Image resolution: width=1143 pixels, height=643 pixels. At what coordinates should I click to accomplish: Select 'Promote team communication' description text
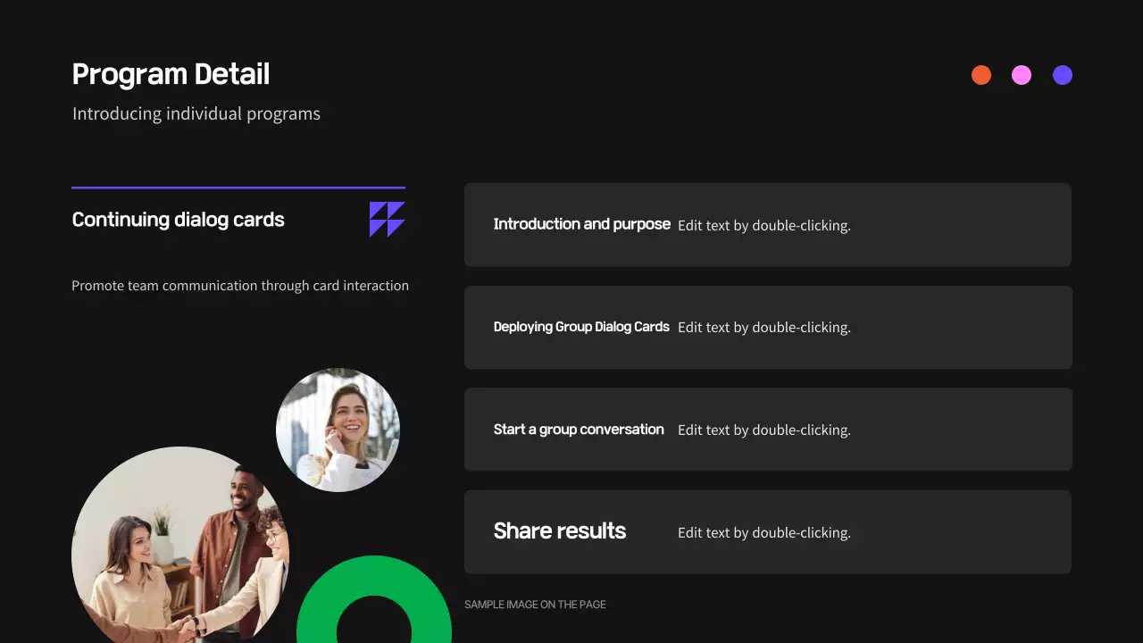coord(240,286)
